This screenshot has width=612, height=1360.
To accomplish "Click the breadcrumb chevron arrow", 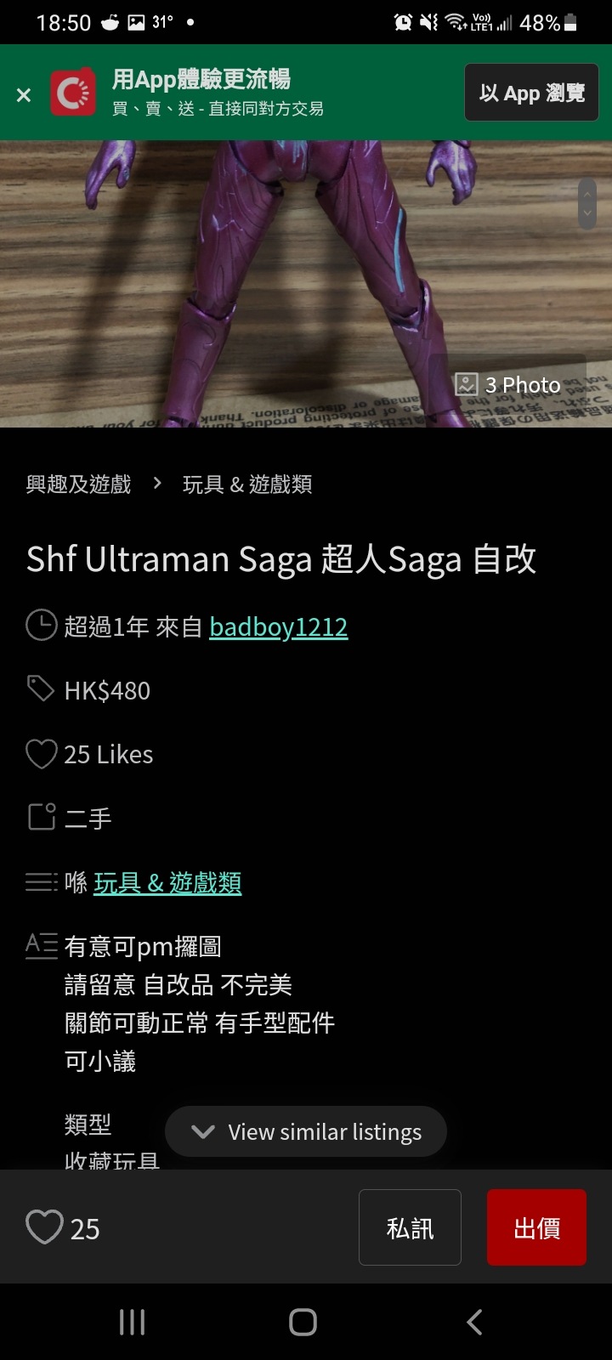I will point(157,484).
